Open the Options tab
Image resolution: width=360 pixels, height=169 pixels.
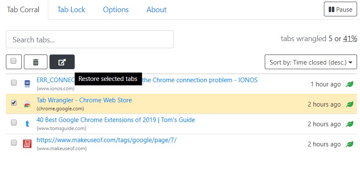click(x=116, y=10)
